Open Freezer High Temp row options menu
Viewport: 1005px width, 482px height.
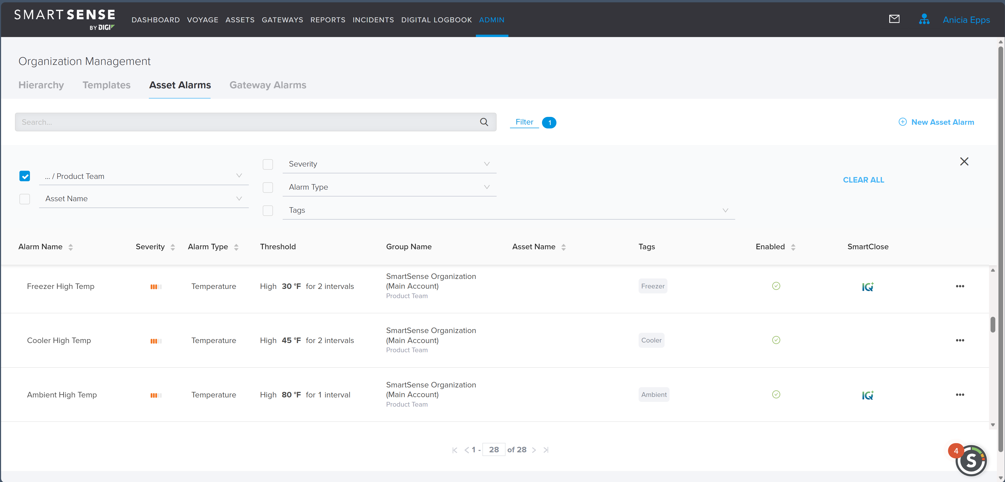click(960, 286)
